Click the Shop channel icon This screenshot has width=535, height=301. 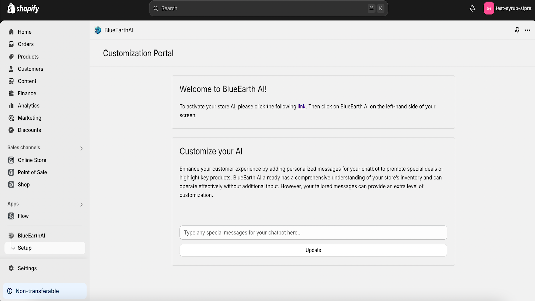[x=11, y=185]
